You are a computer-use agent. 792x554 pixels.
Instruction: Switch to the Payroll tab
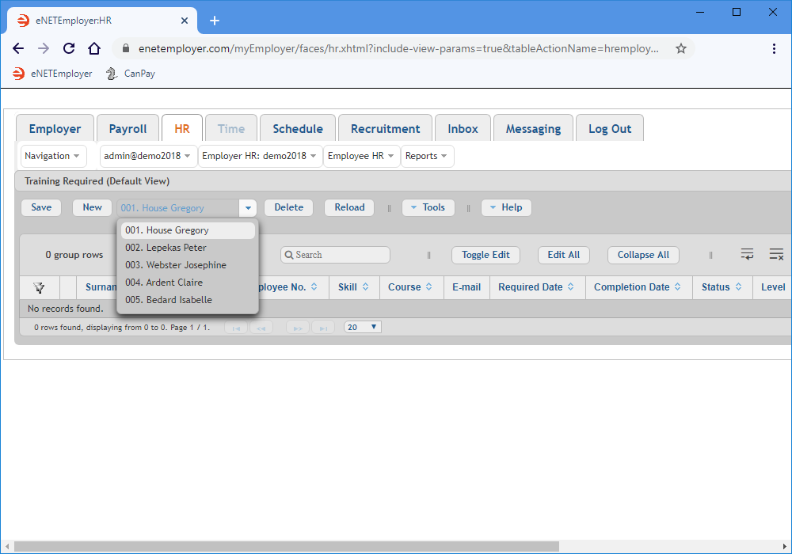(x=128, y=129)
